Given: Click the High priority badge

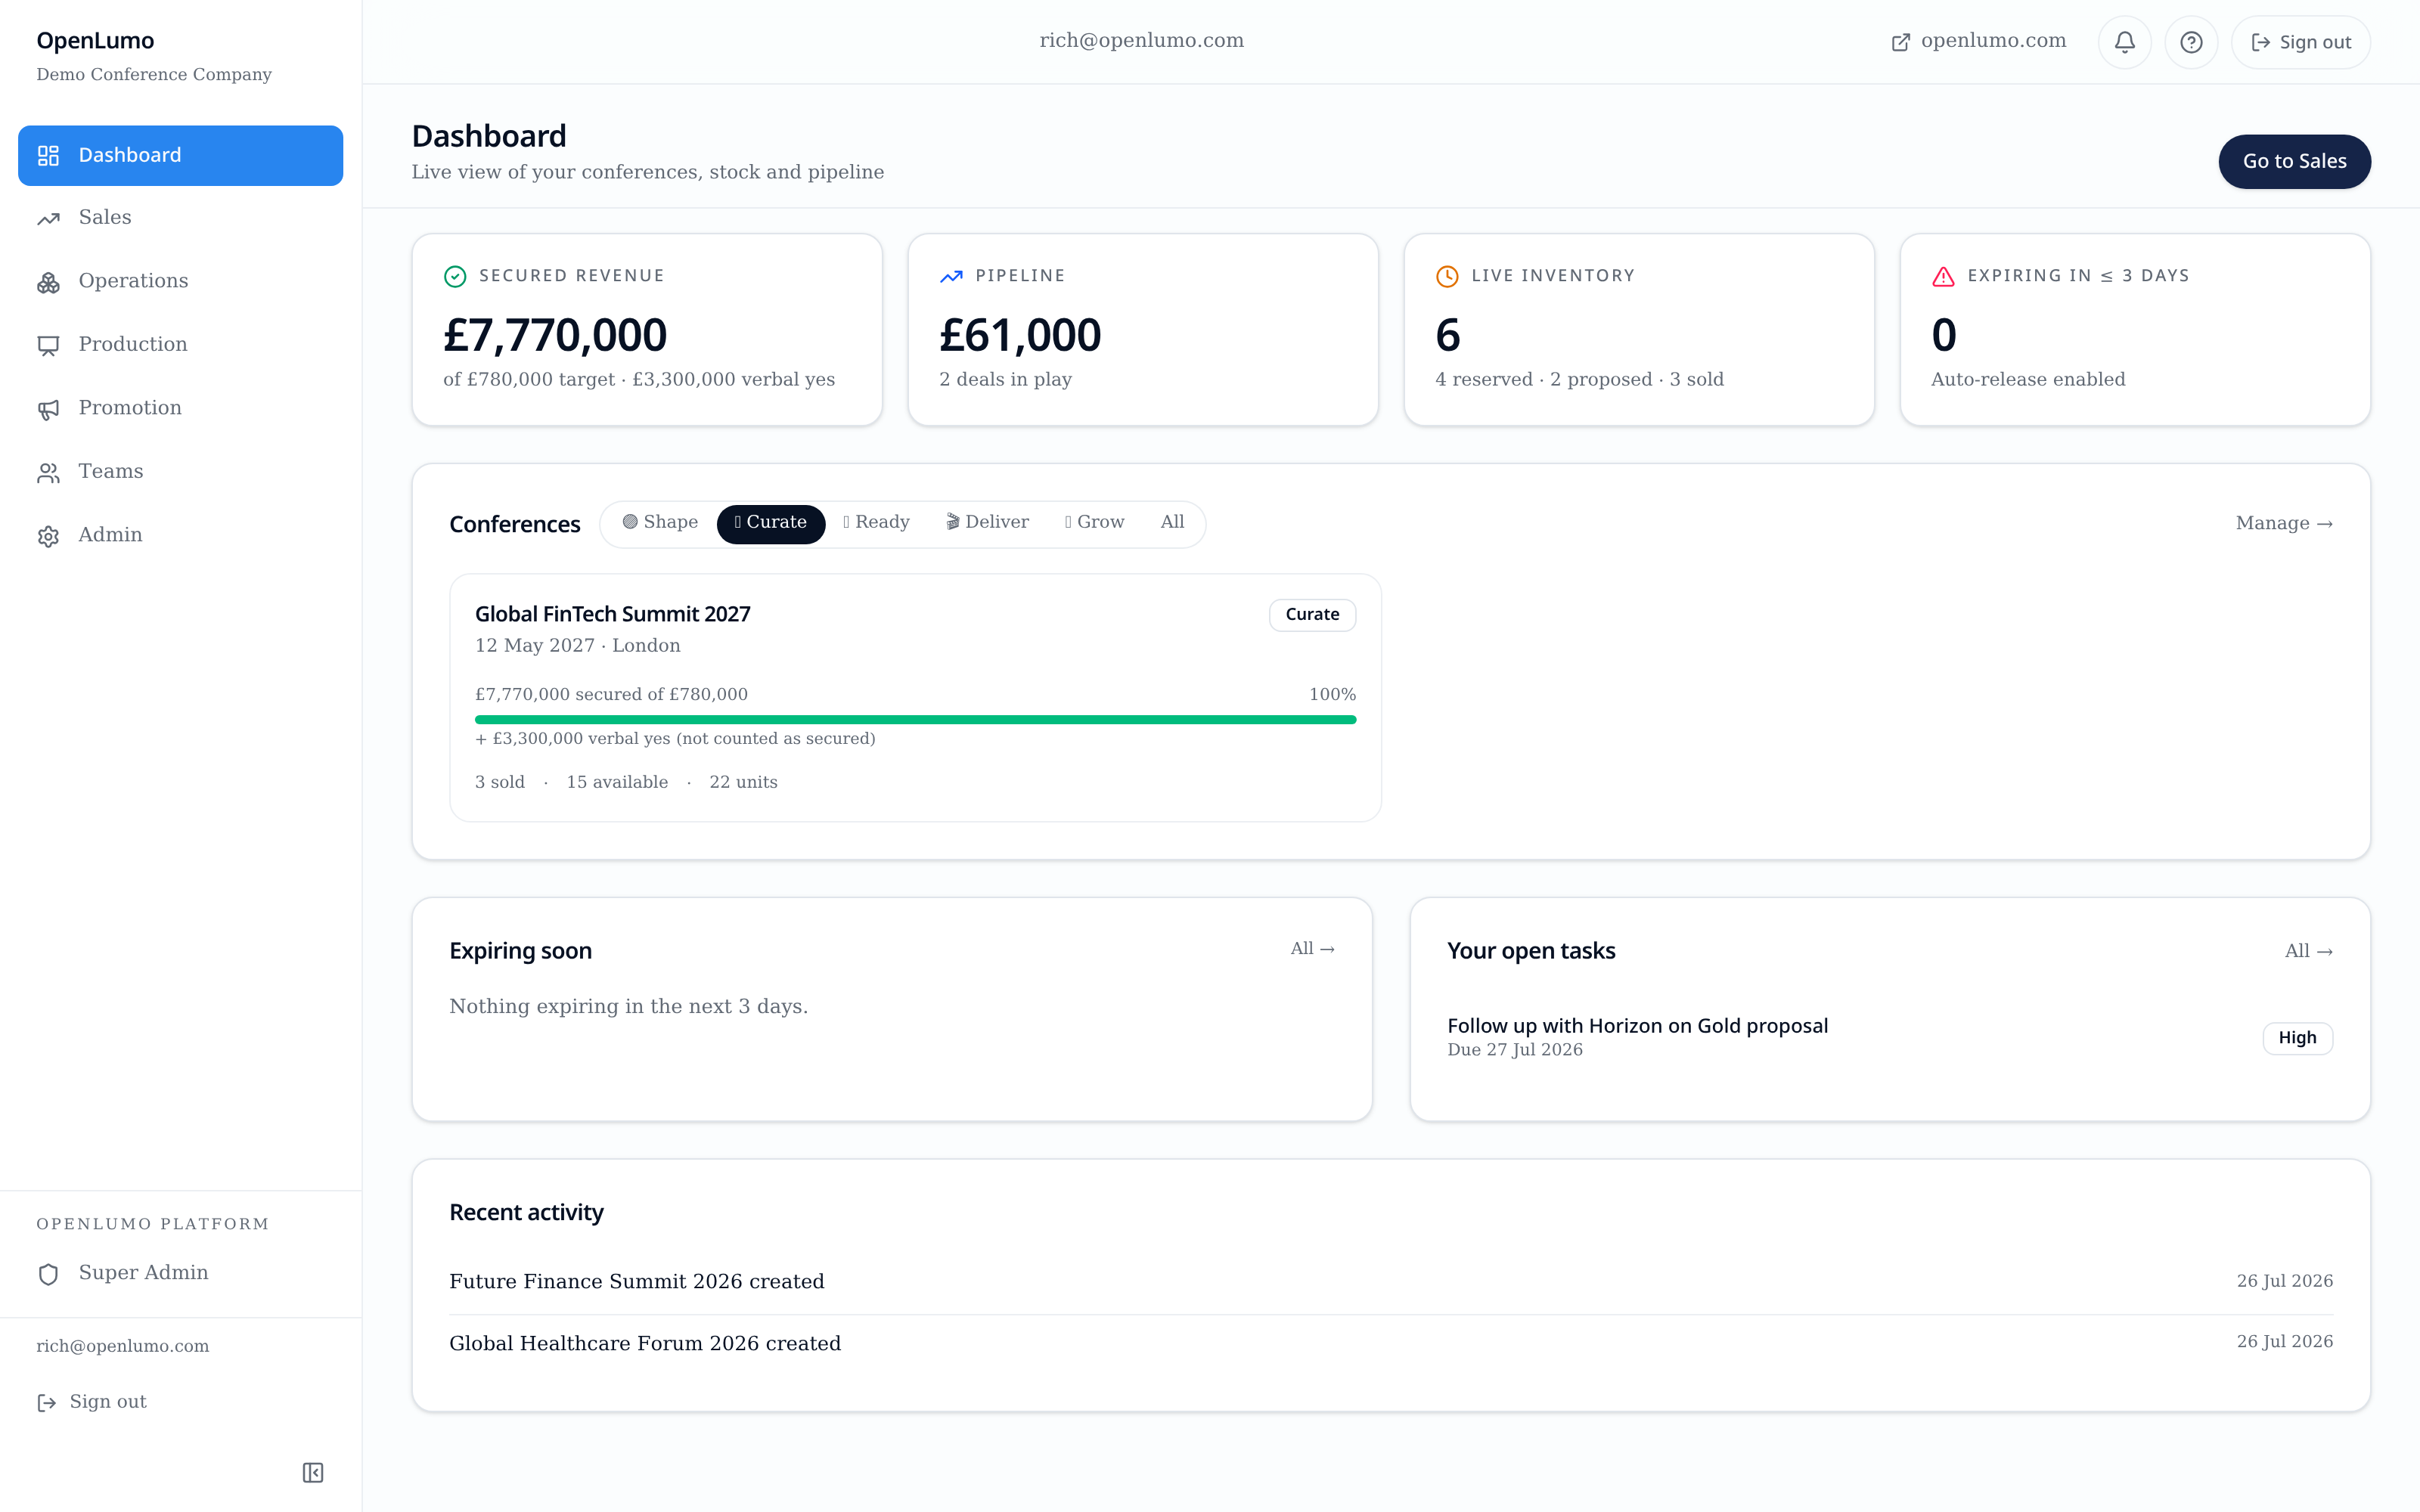Looking at the screenshot, I should coord(2297,1038).
